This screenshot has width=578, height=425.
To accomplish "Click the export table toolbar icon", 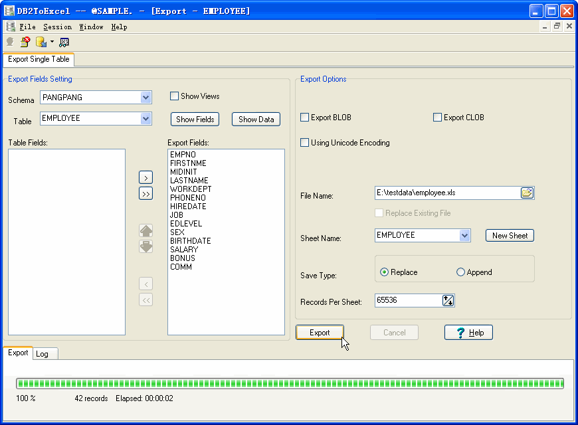I will click(x=41, y=42).
